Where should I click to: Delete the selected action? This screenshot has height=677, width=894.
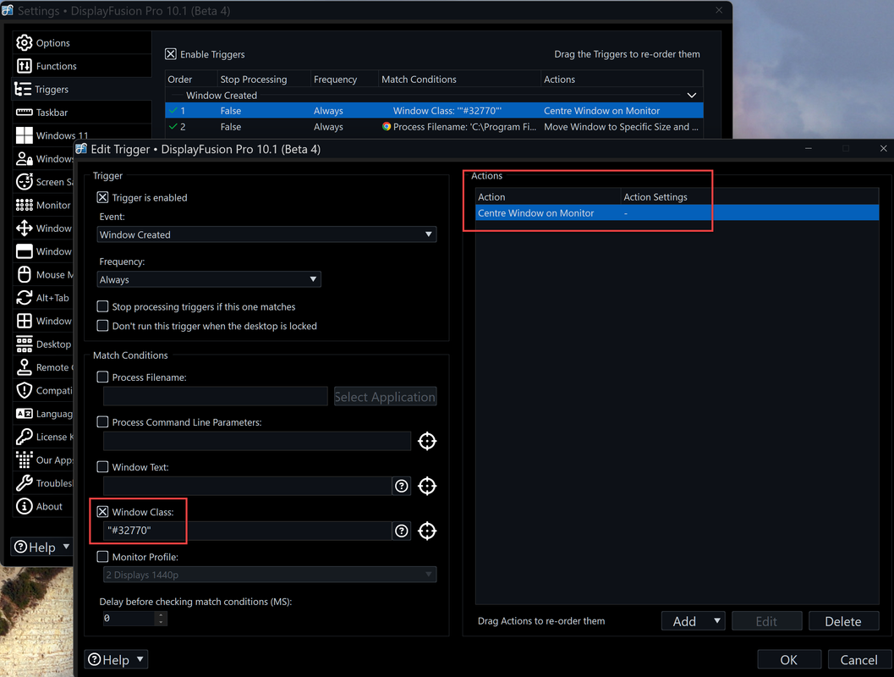843,621
